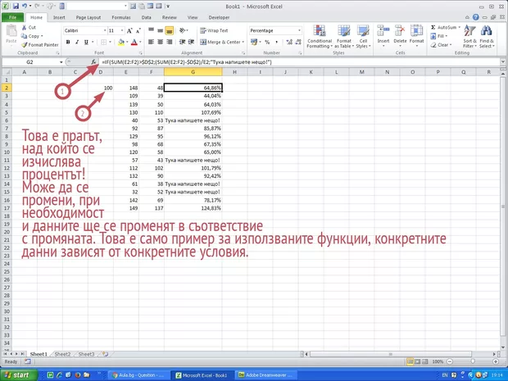Click the Accounting Number Format icon
This screenshot has height=381, width=508.
pyautogui.click(x=254, y=42)
